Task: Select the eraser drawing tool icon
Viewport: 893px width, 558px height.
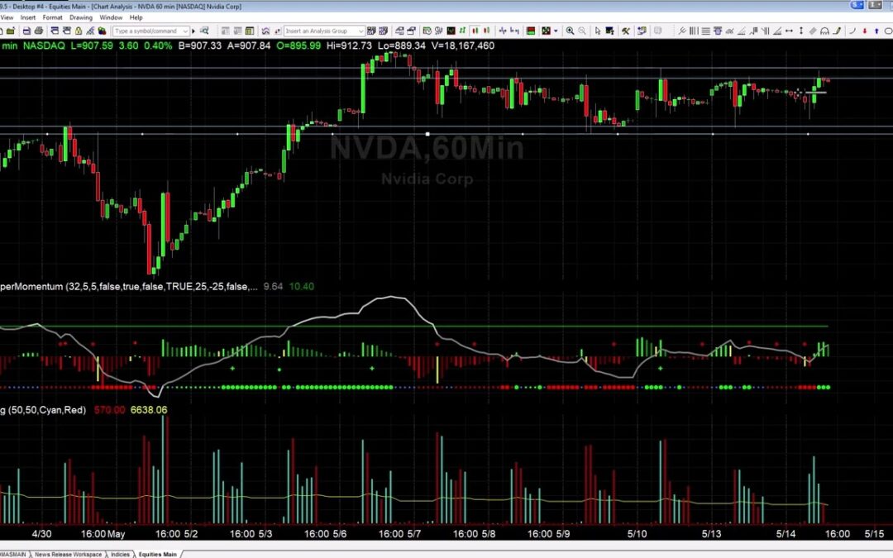Action: pos(813,31)
